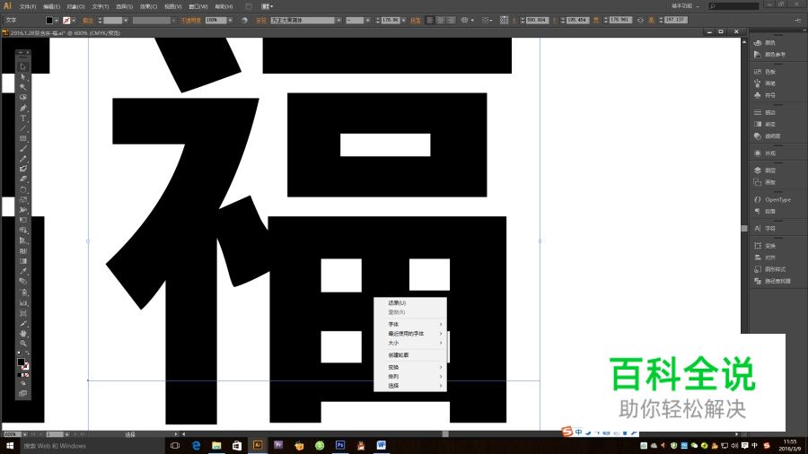
Task: Open the 画笔 Brushes panel
Action: (765, 83)
